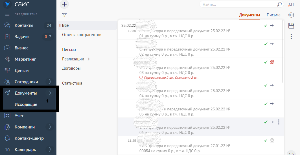The height and width of the screenshot is (155, 300).
Task: Click the SBIS bird logo
Action: 7,4
